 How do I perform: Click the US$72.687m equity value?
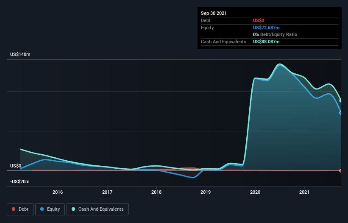(266, 28)
